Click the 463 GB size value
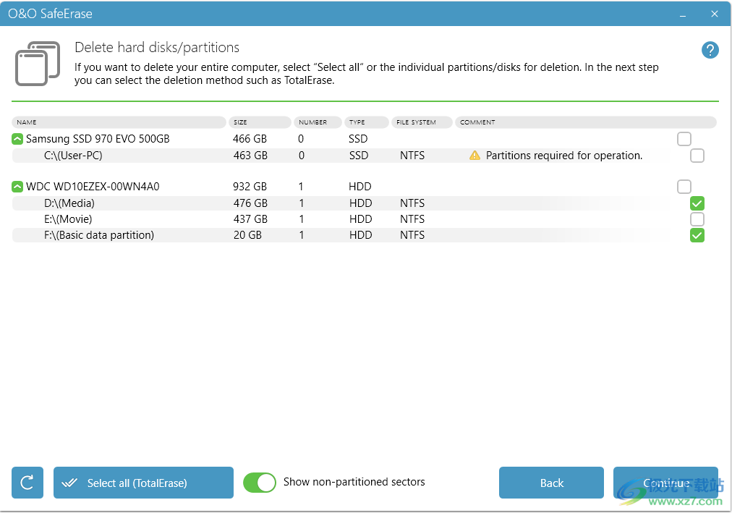Image resolution: width=732 pixels, height=513 pixels. (x=250, y=156)
